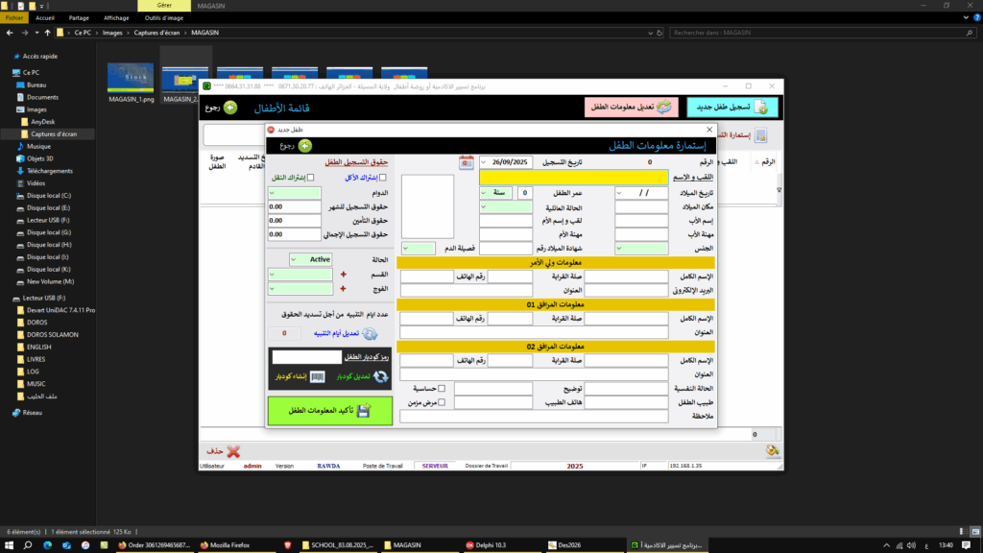
Task: Click the edit barcode refresh icon
Action: point(380,377)
